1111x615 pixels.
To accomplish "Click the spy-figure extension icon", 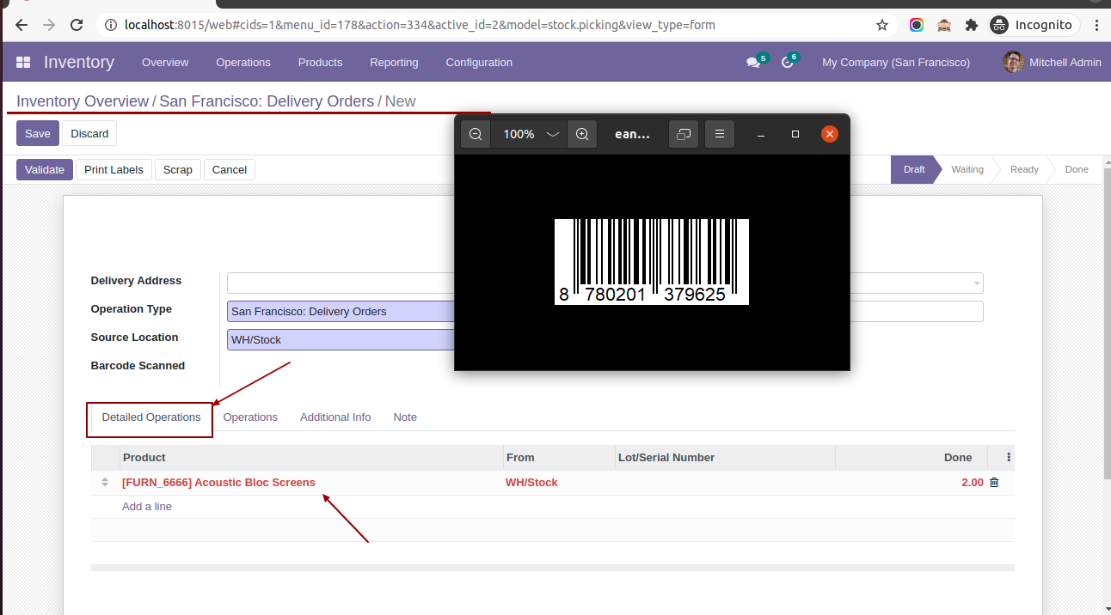I will pos(944,25).
